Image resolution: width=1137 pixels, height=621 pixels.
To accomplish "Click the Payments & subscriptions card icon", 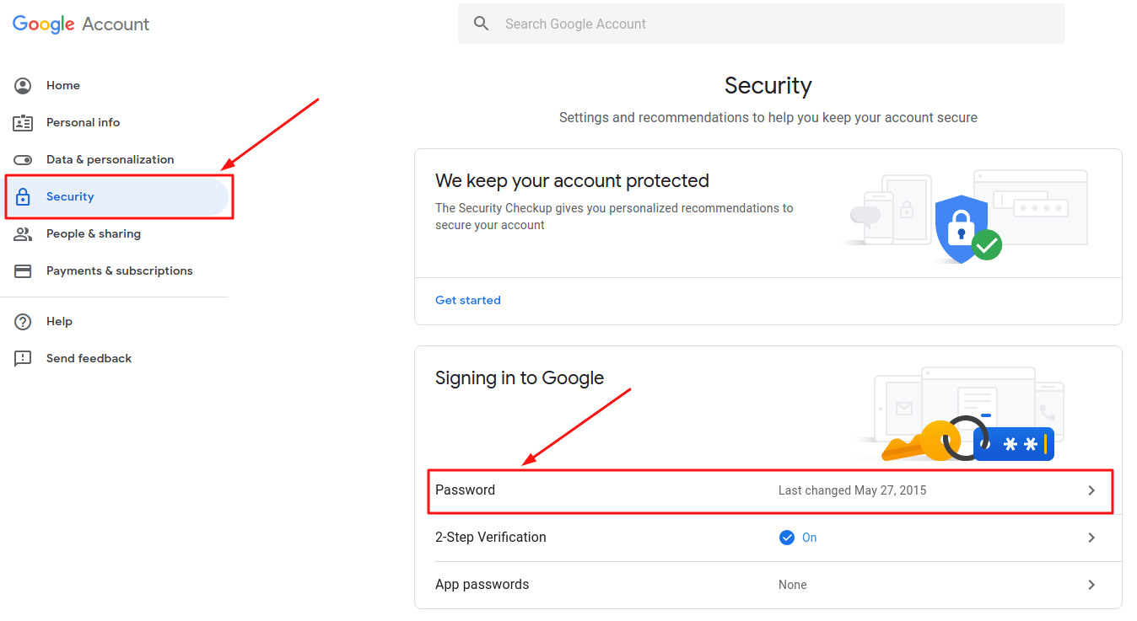I will pyautogui.click(x=24, y=270).
